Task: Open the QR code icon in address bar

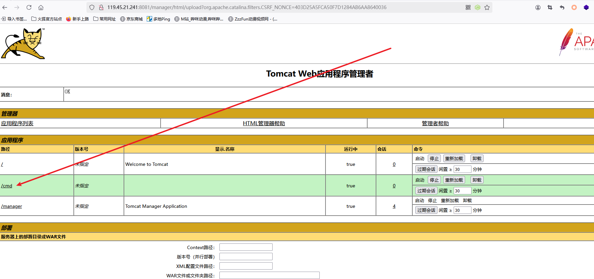Action: (468, 7)
